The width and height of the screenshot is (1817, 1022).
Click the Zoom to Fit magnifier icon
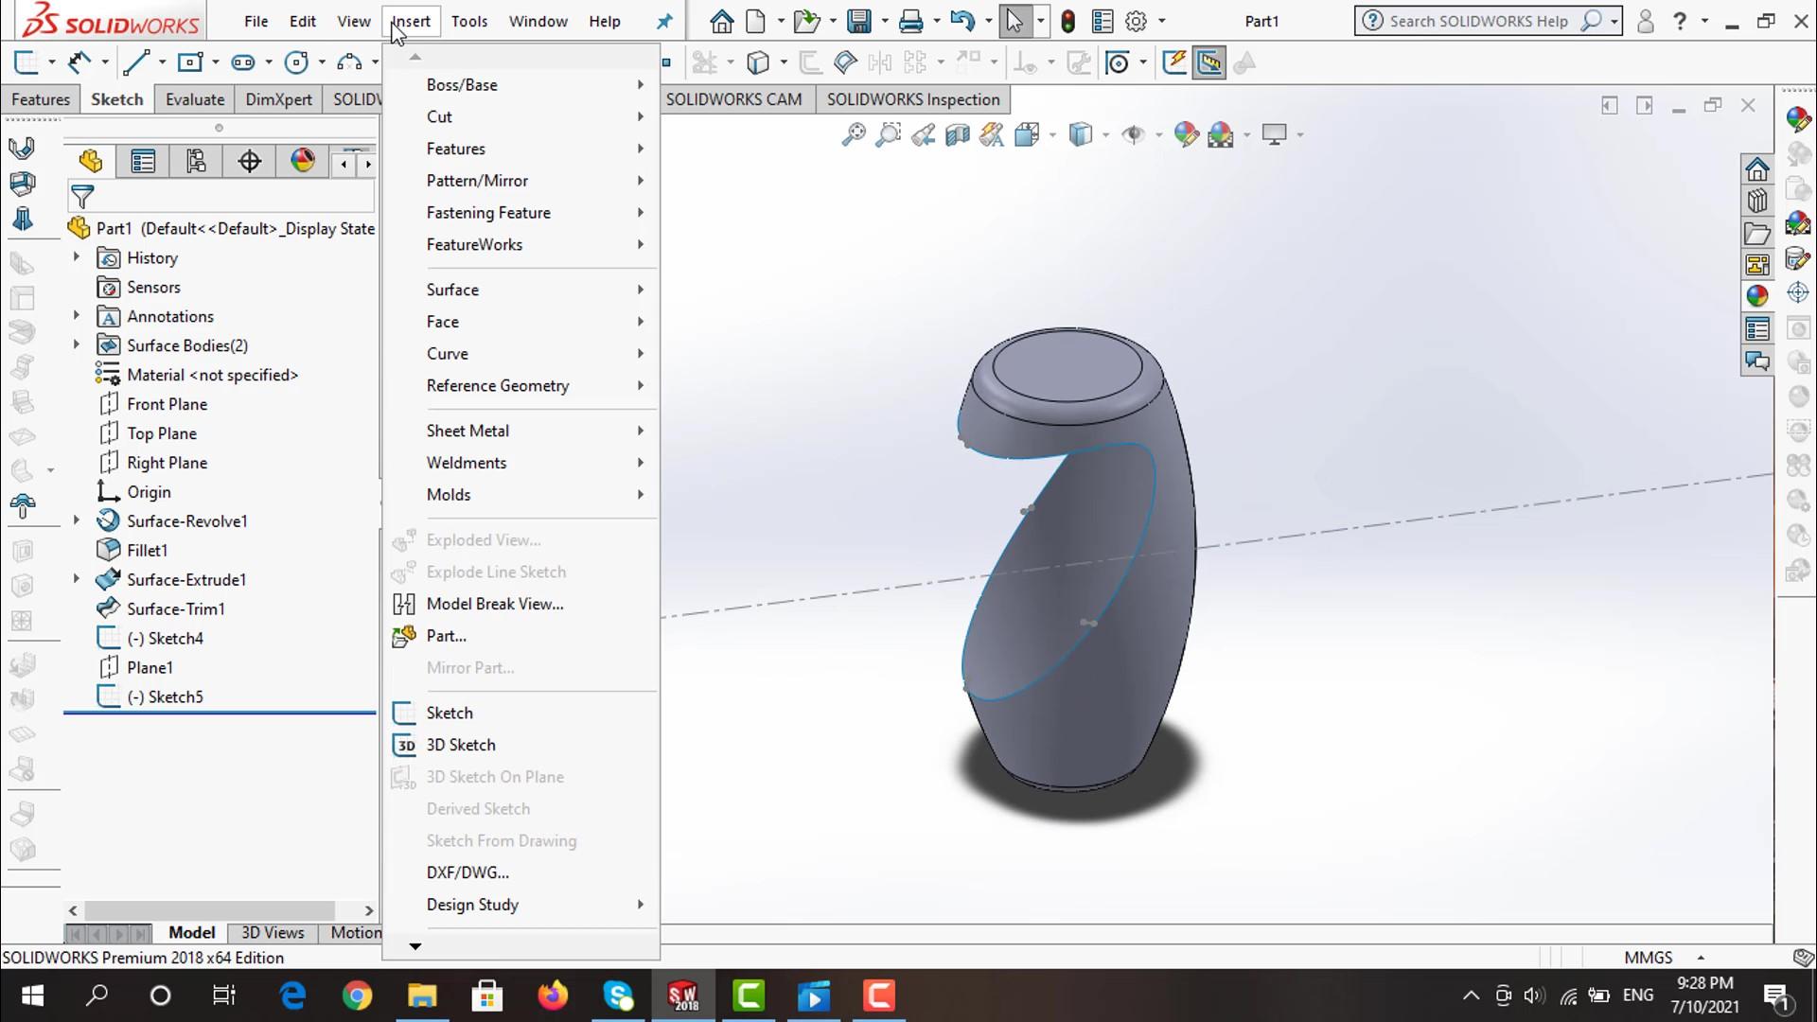(x=853, y=134)
